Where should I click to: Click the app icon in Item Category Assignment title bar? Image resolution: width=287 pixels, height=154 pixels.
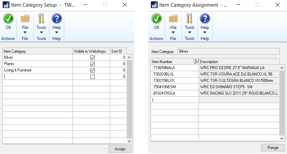pyautogui.click(x=154, y=5)
